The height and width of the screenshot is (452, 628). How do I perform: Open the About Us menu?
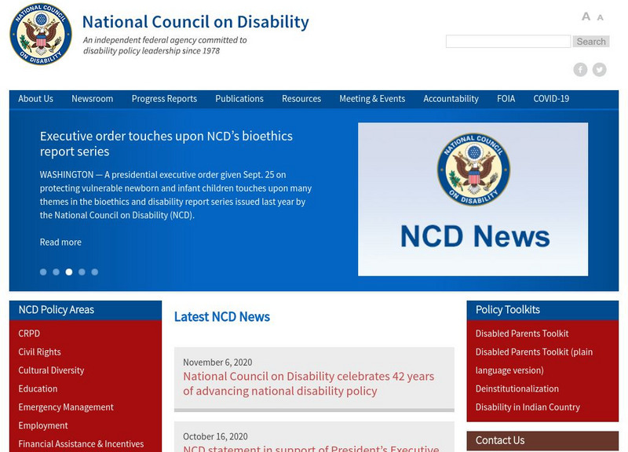click(35, 99)
